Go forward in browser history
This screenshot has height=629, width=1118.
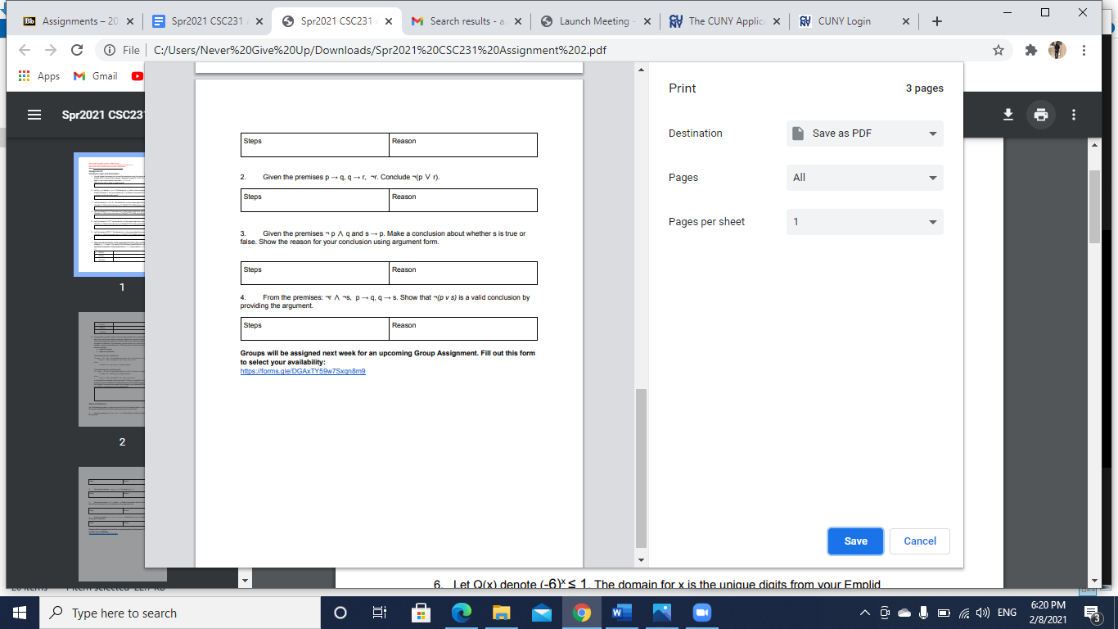[x=51, y=50]
